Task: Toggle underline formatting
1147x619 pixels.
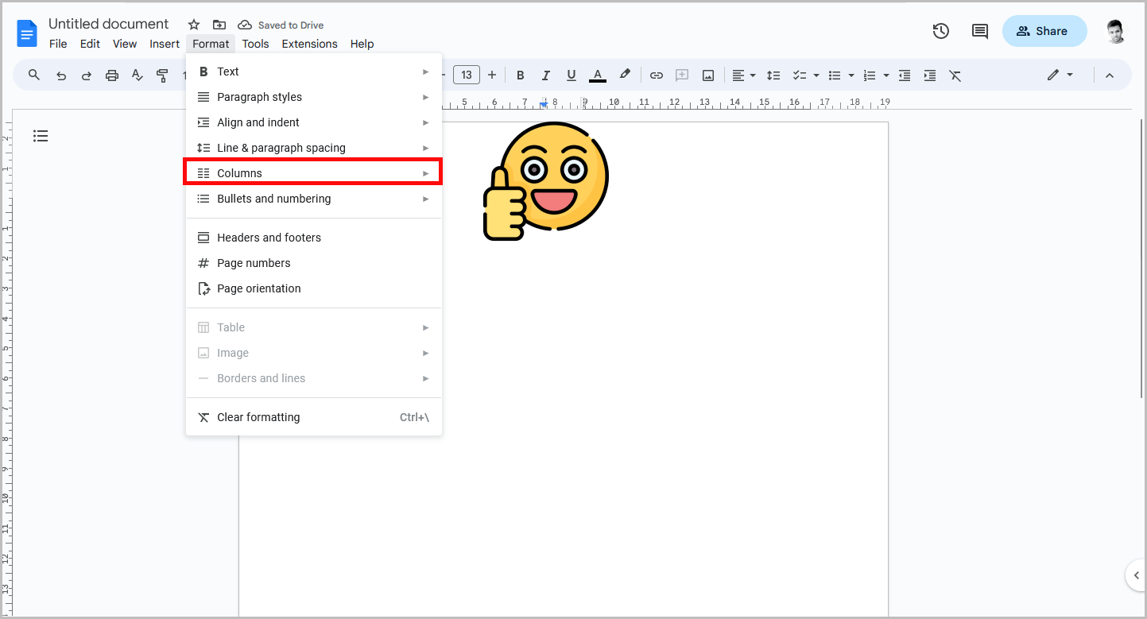Action: (572, 75)
